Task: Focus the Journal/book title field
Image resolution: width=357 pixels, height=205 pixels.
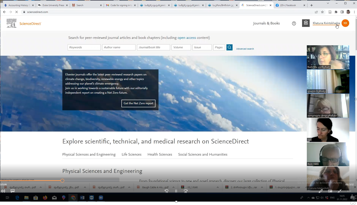Action: [x=154, y=47]
